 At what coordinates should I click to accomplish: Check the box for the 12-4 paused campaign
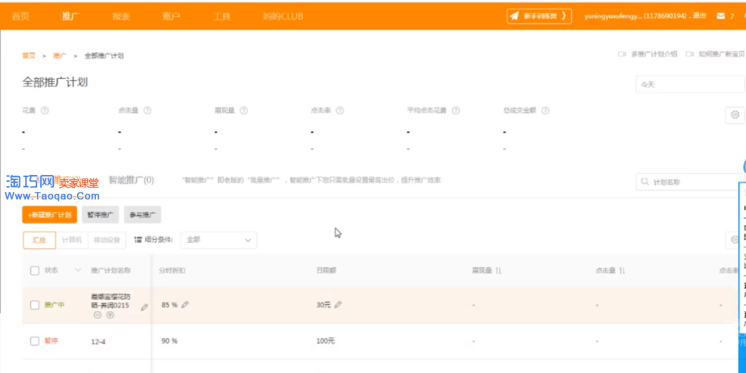coord(35,341)
